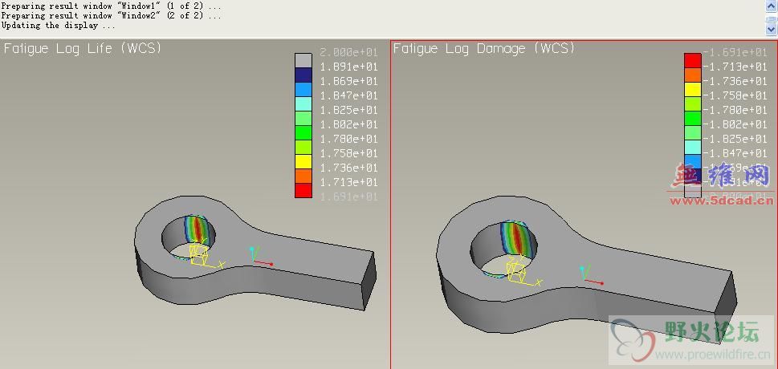
Task: Select the cyan-red axis triad in Fatigue Log Life window
Action: (x=260, y=256)
